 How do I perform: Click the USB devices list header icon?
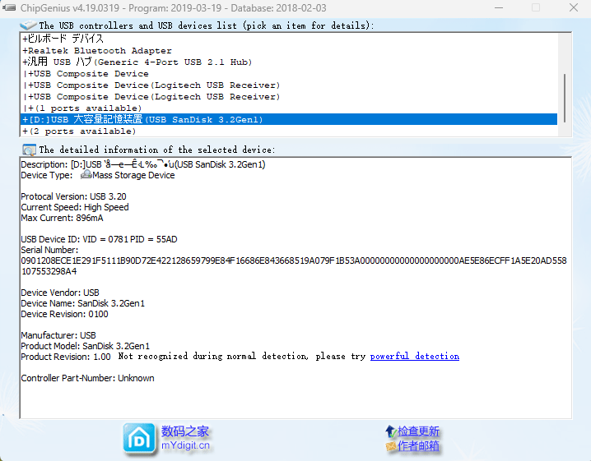28,25
